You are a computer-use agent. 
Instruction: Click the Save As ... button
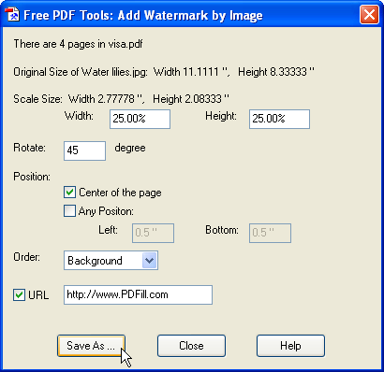[91, 346]
